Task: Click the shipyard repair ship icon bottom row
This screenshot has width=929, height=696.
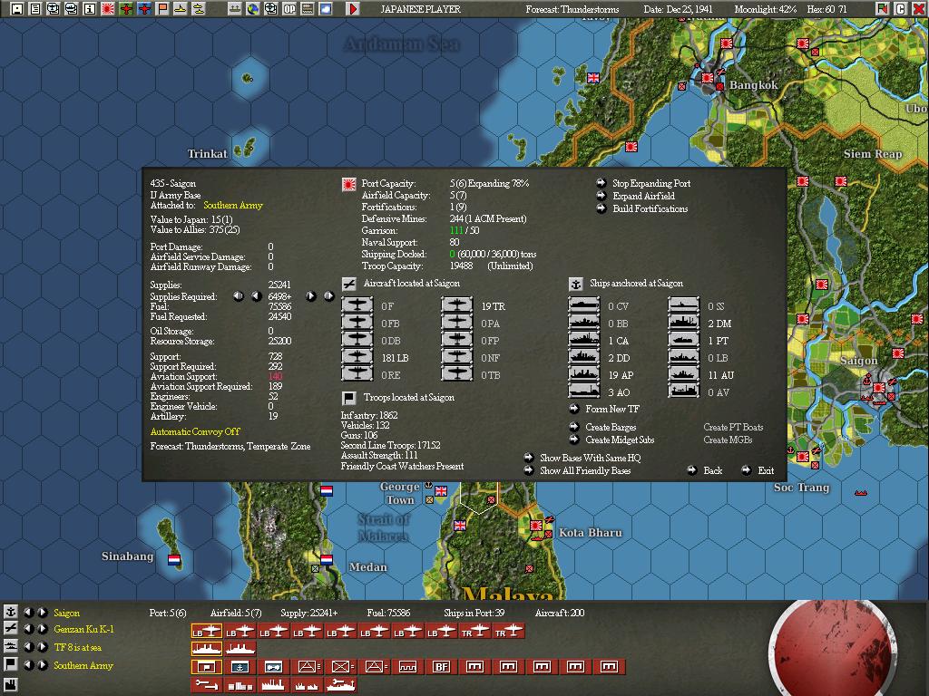Action: [341, 685]
